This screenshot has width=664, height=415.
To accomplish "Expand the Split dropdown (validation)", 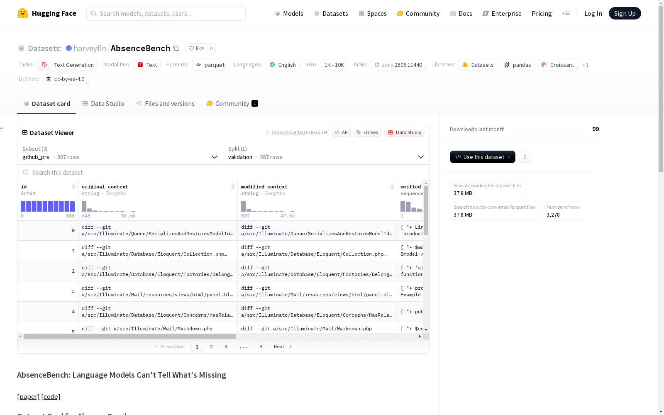I will [326, 153].
